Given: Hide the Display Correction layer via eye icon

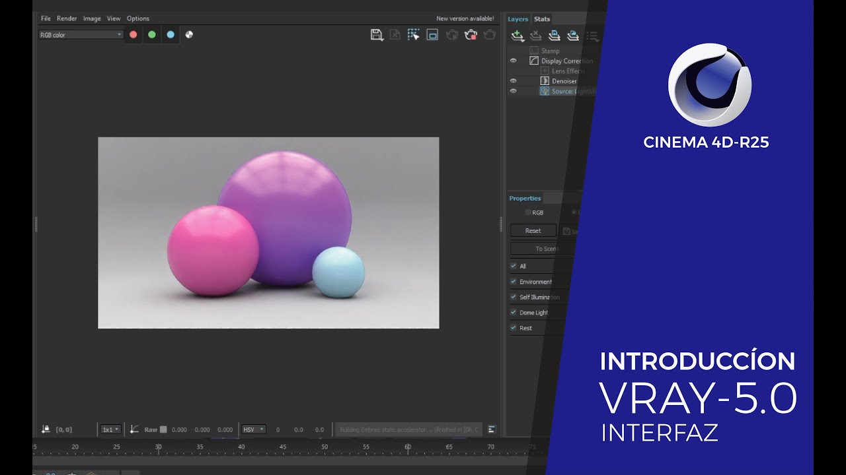Looking at the screenshot, I should 513,61.
